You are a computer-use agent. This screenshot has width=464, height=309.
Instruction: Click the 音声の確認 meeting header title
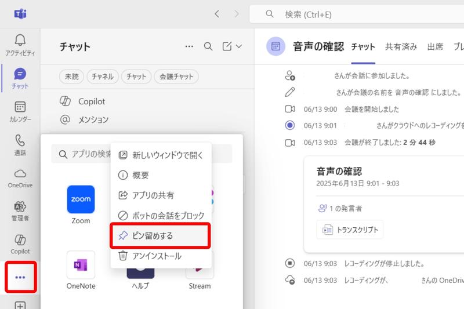coord(318,46)
